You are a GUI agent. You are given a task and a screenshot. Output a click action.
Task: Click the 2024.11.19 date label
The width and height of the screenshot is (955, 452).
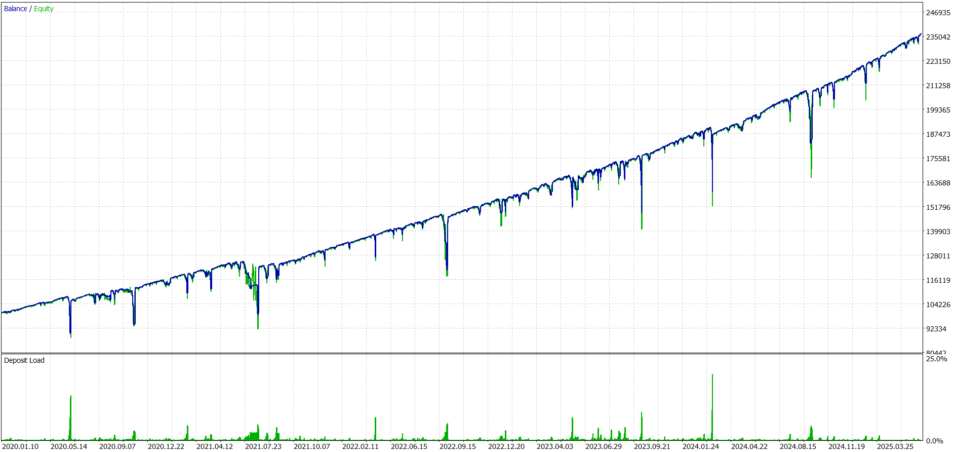pyautogui.click(x=847, y=446)
